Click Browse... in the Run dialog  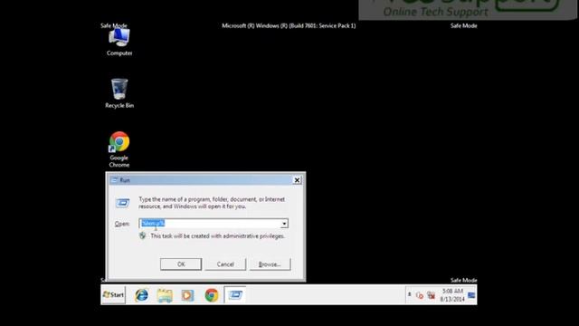270,264
